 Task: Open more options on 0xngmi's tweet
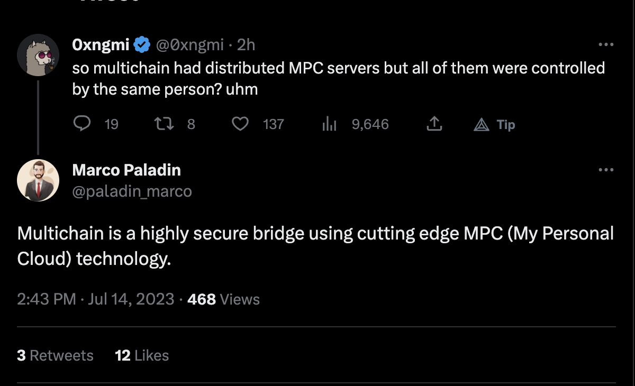(x=605, y=45)
